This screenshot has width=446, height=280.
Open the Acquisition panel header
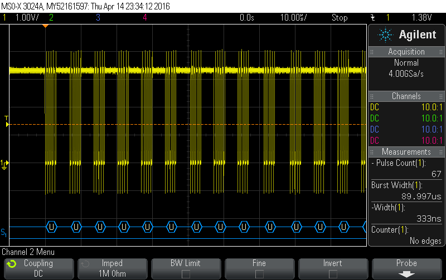click(x=406, y=52)
